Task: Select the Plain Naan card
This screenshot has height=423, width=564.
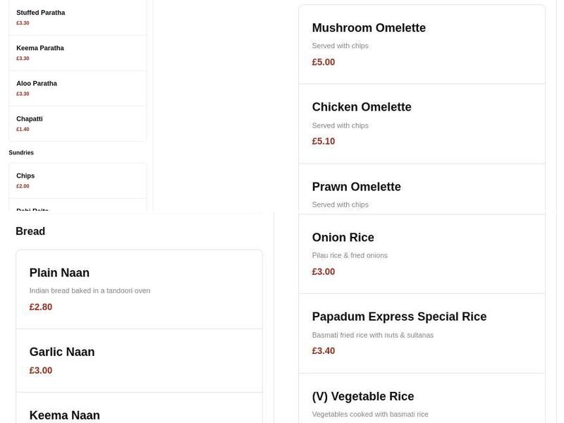Action: click(x=59, y=272)
